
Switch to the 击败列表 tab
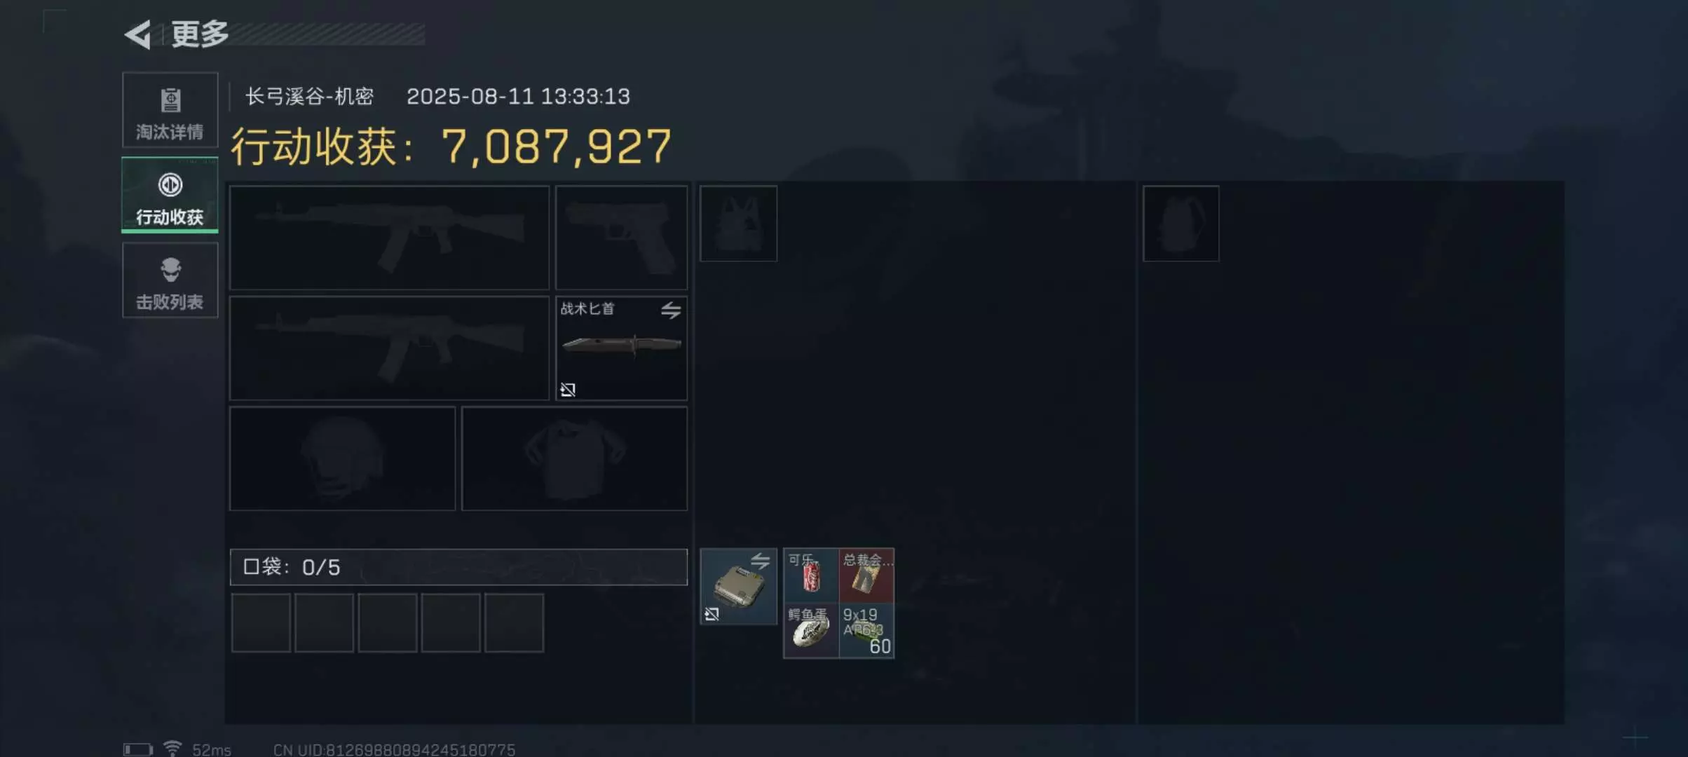[170, 280]
